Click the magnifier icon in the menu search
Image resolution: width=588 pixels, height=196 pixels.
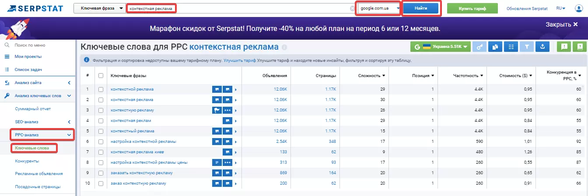pos(7,45)
